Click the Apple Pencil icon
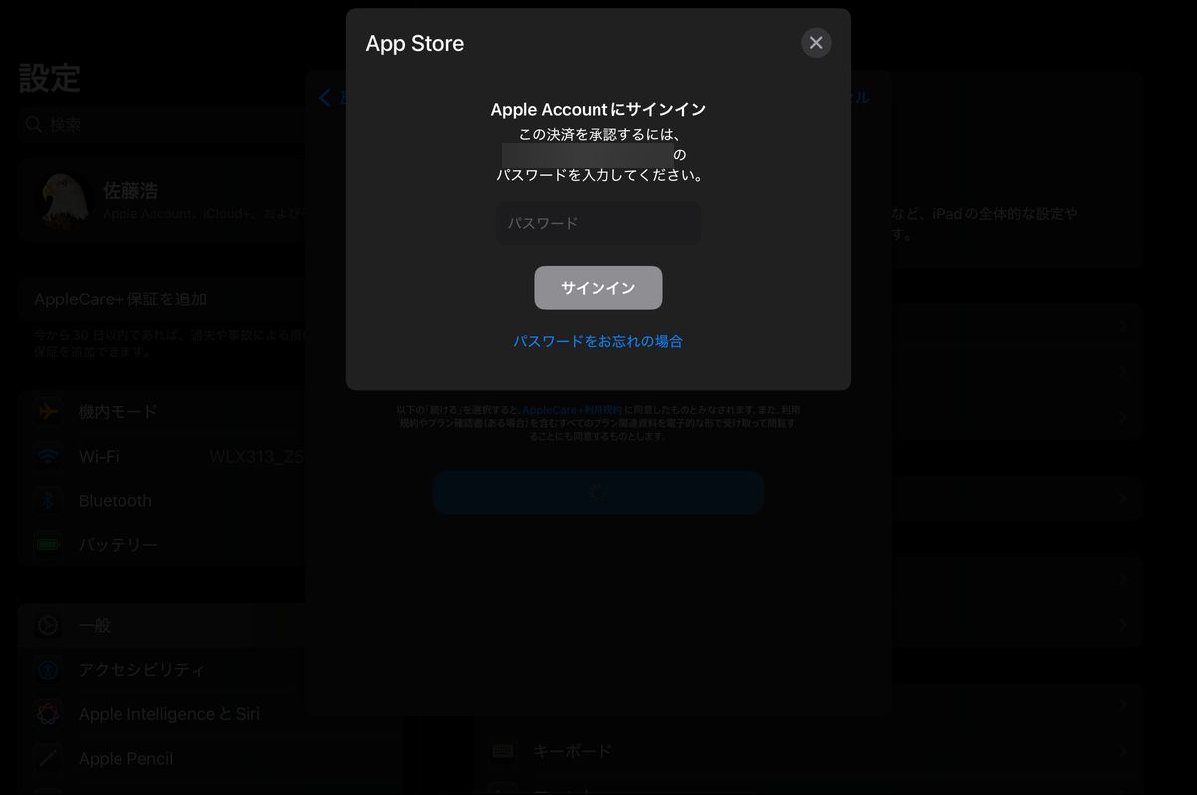 [x=48, y=759]
